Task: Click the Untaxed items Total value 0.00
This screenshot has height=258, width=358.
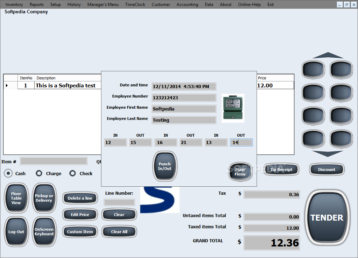Action: (272, 217)
